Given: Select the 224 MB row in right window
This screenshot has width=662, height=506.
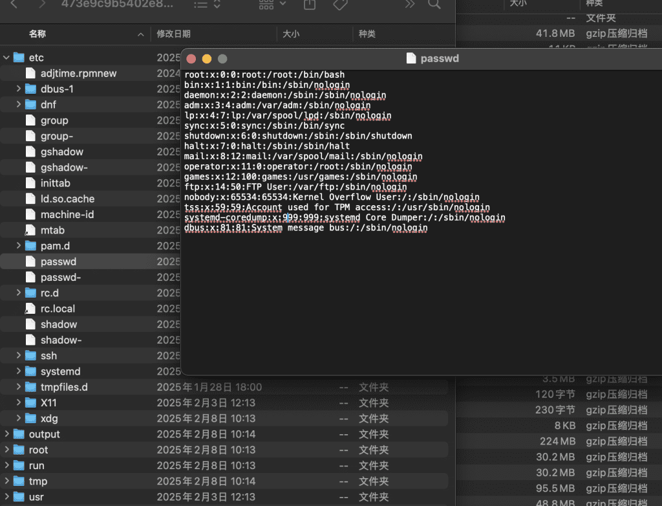Looking at the screenshot, I should tap(559, 441).
